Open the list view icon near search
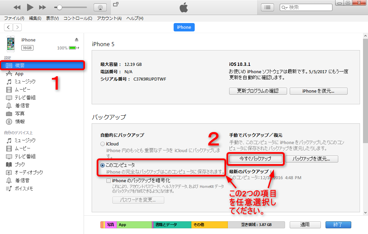 267,7
